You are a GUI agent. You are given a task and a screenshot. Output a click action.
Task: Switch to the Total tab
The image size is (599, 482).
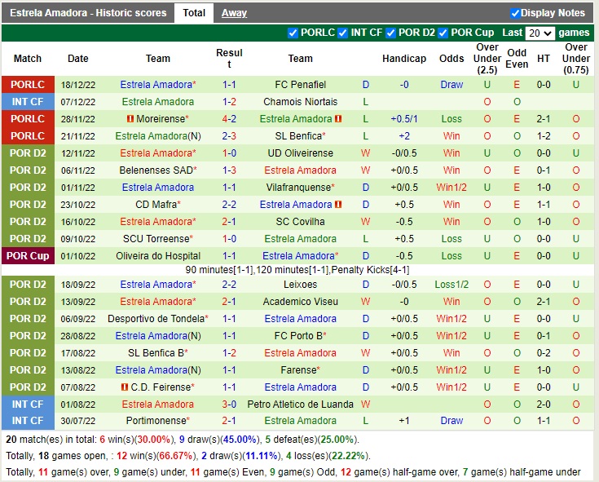[194, 13]
